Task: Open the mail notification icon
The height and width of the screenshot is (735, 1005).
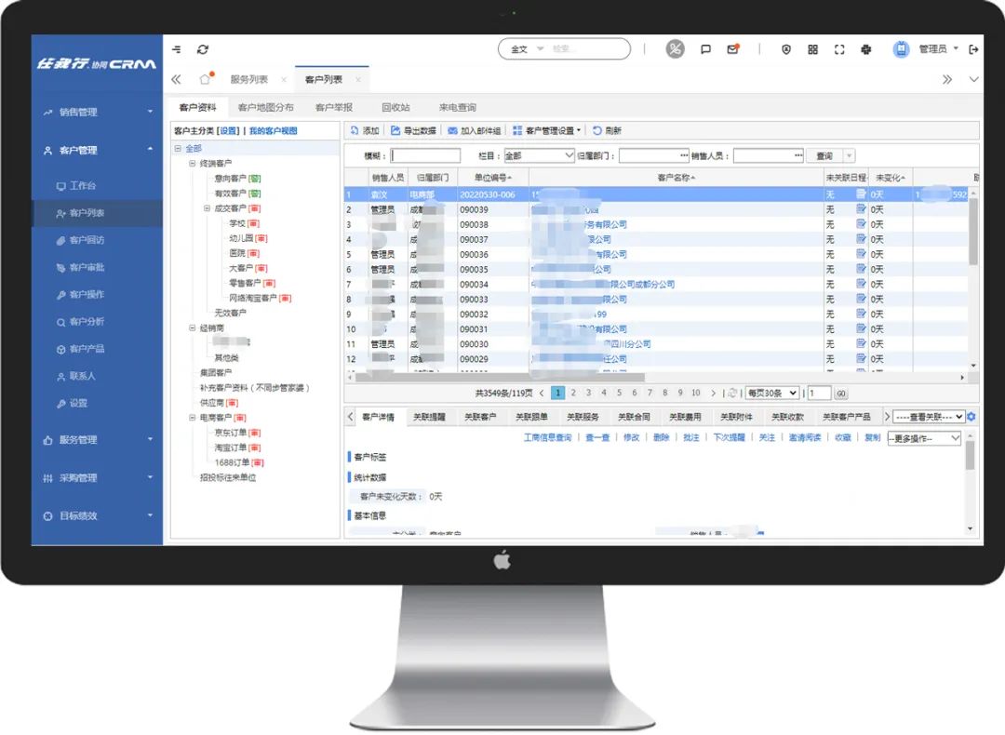Action: [732, 50]
